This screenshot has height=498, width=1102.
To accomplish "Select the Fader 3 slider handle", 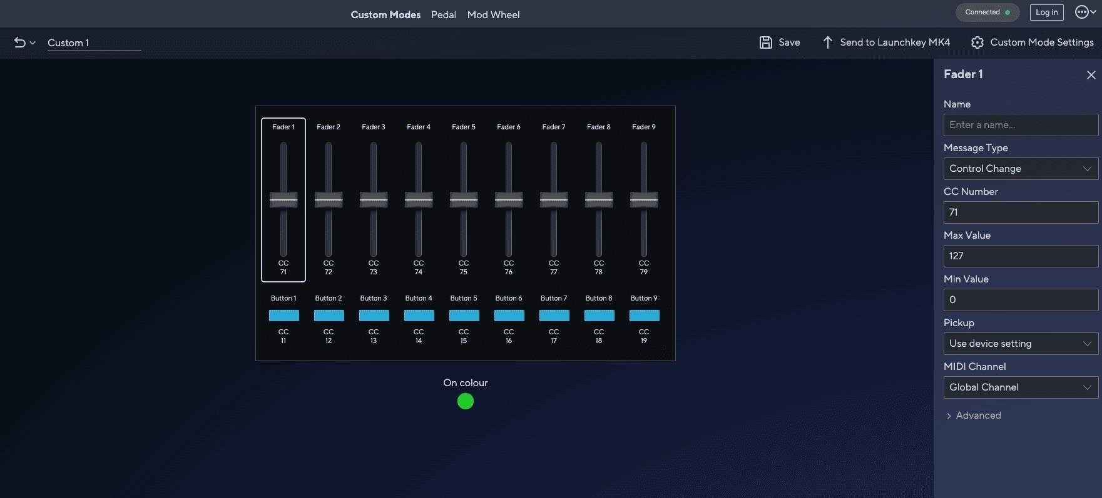I will click(374, 200).
